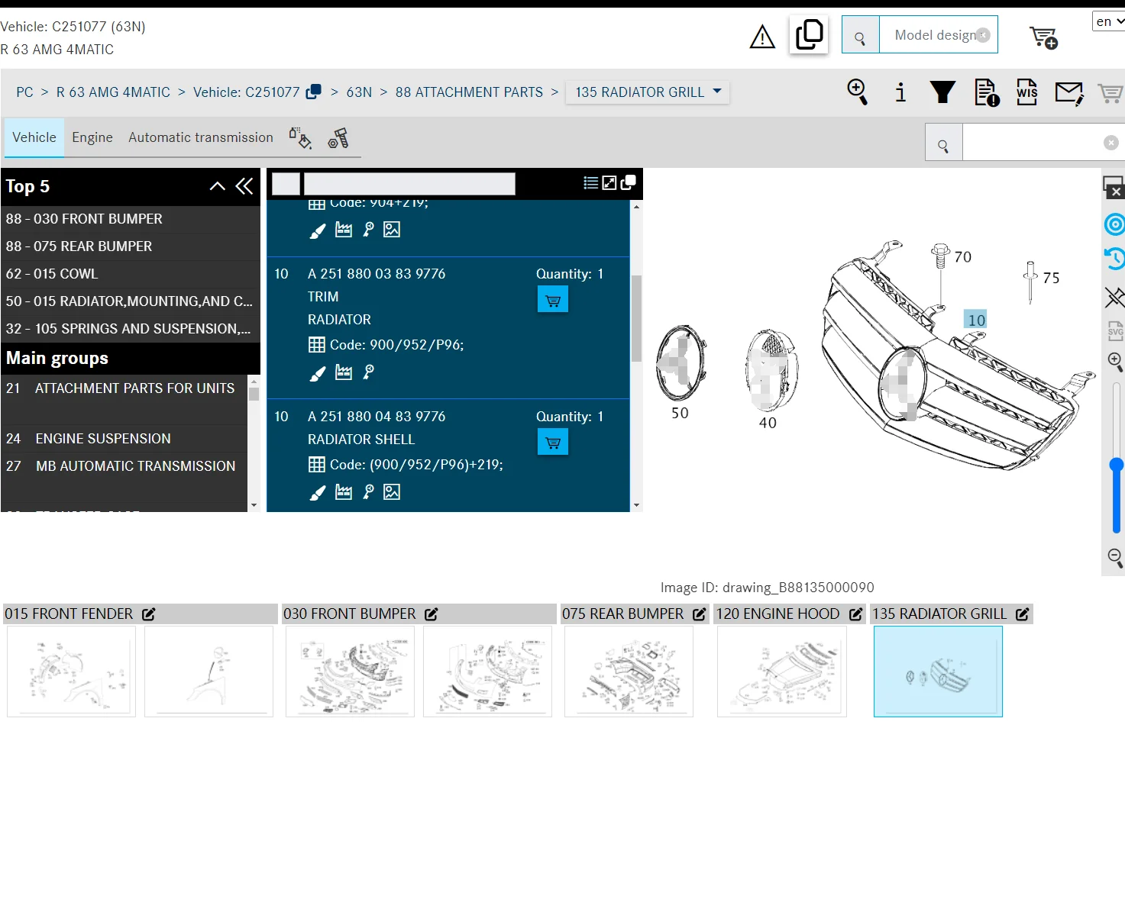The image size is (1125, 918).
Task: Copy vehicle C251077 via breadcrumb copy icon
Action: click(314, 92)
